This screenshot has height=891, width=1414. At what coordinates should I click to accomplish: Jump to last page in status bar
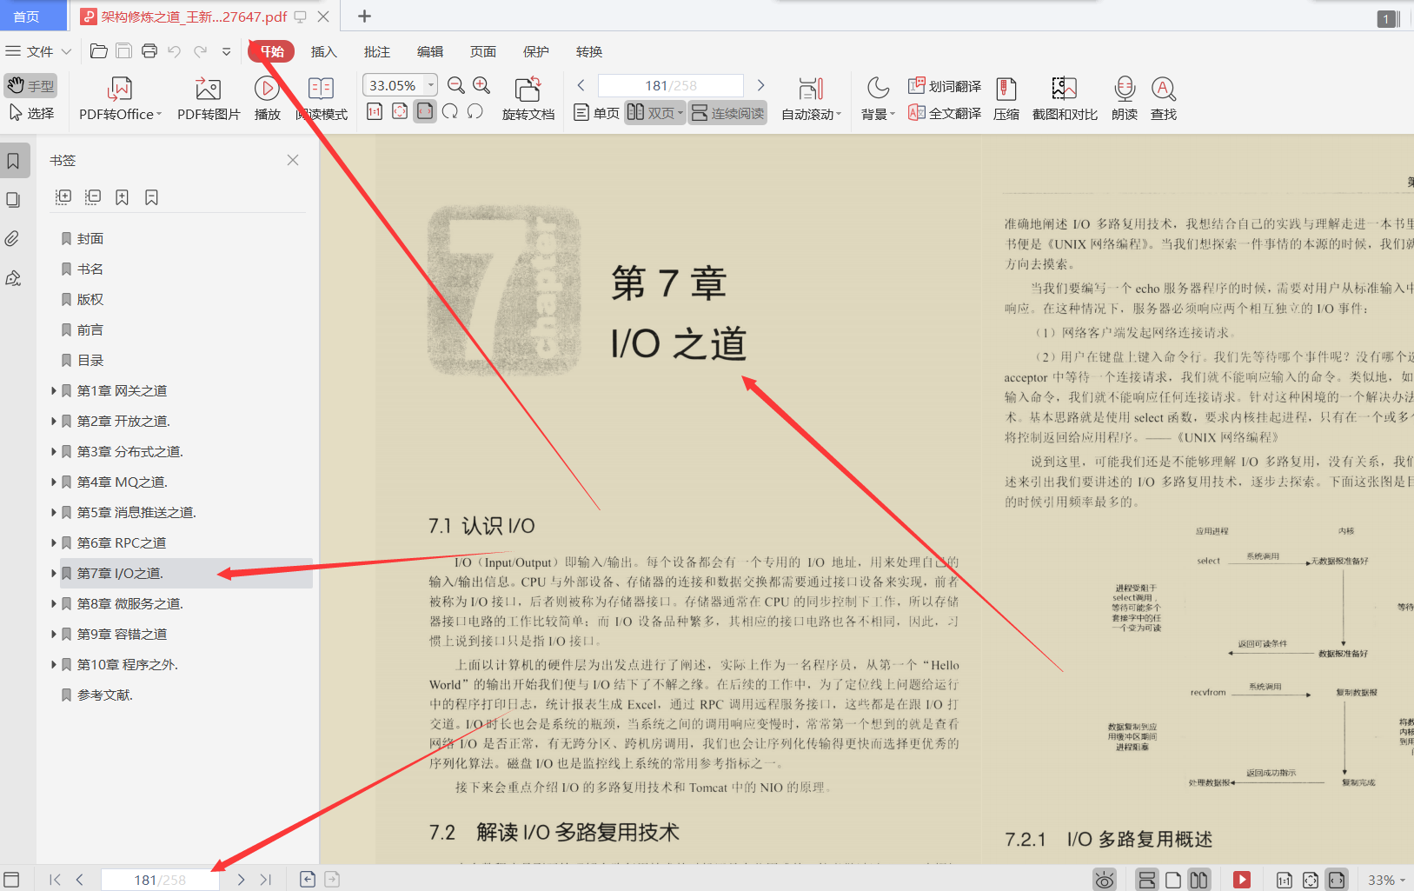[x=266, y=880]
